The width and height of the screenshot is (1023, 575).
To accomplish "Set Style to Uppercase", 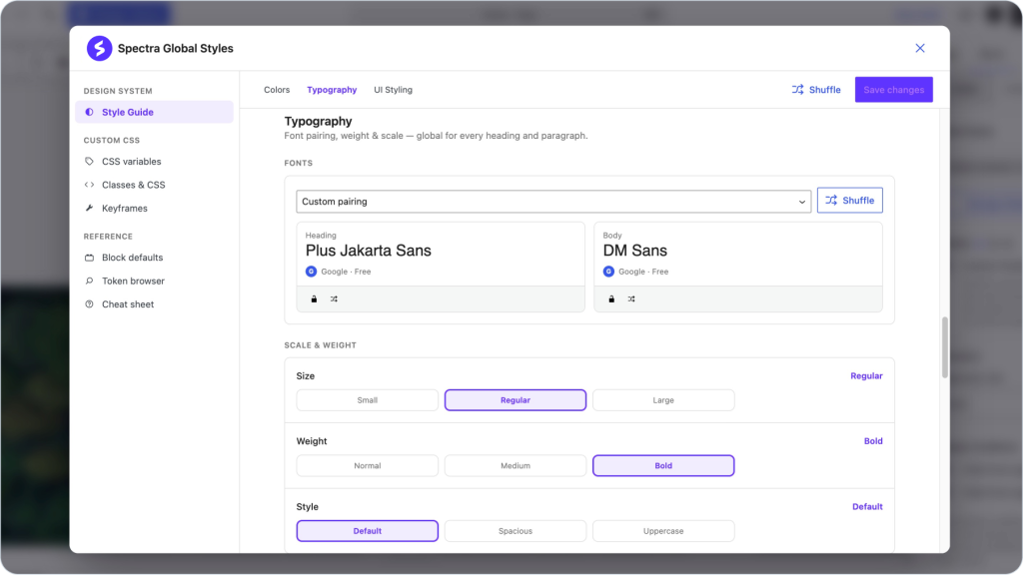I will (663, 531).
